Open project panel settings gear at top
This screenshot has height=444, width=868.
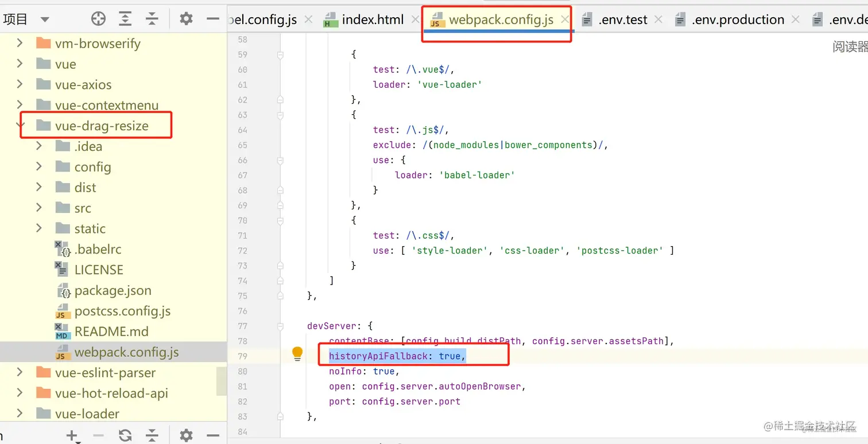click(186, 19)
